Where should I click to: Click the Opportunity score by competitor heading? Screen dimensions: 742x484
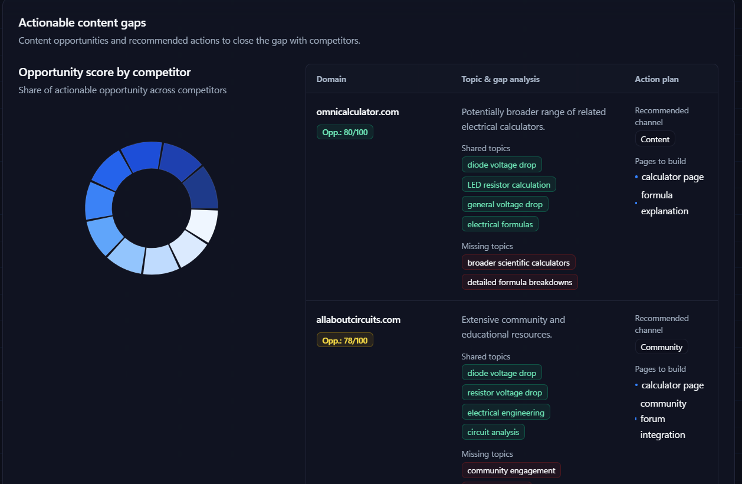coord(104,72)
